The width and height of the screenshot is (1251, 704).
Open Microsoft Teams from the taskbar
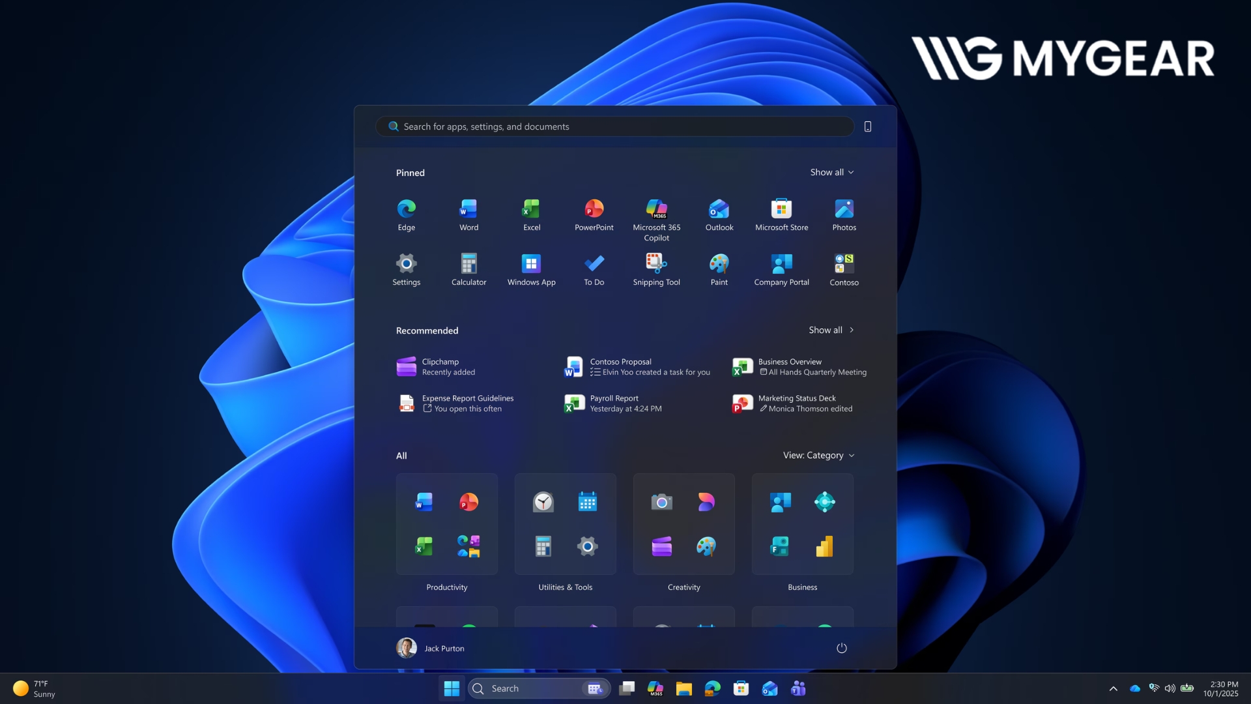click(798, 688)
